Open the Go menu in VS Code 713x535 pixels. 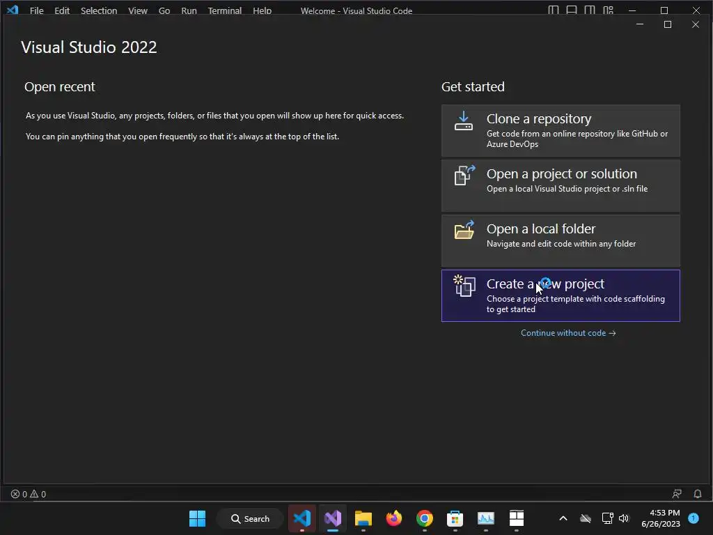click(164, 10)
